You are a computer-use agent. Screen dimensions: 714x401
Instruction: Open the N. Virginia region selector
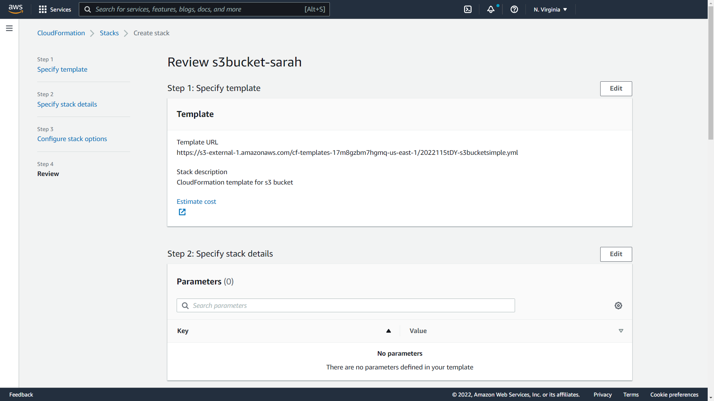click(x=550, y=9)
